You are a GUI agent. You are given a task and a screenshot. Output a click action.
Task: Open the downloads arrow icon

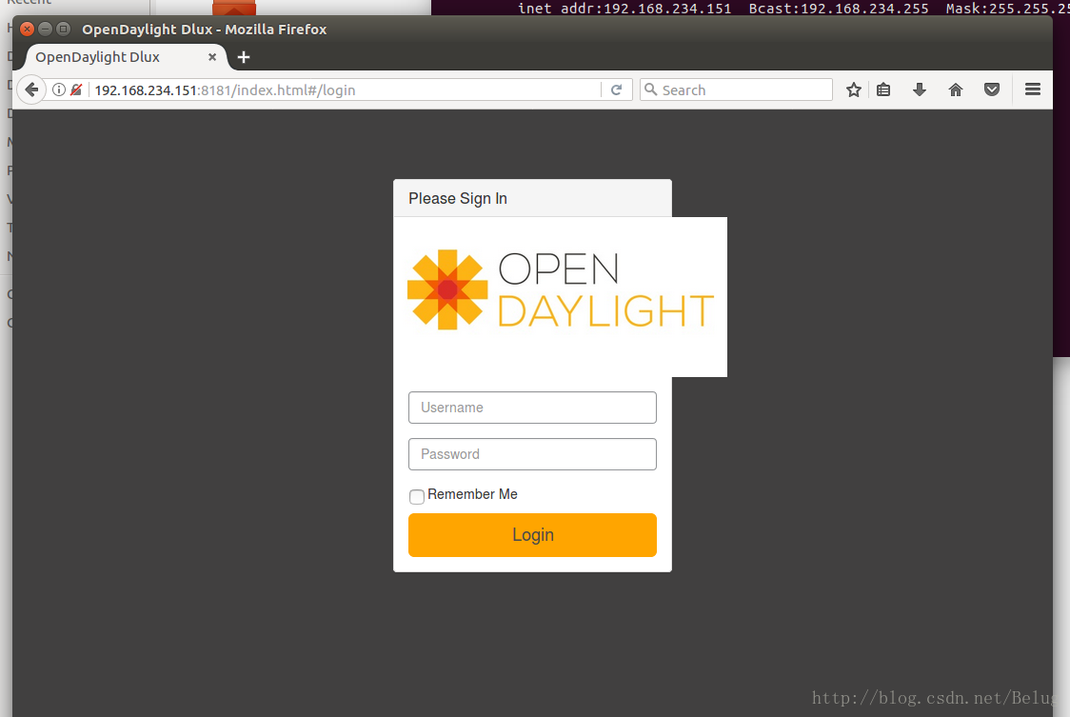click(920, 90)
